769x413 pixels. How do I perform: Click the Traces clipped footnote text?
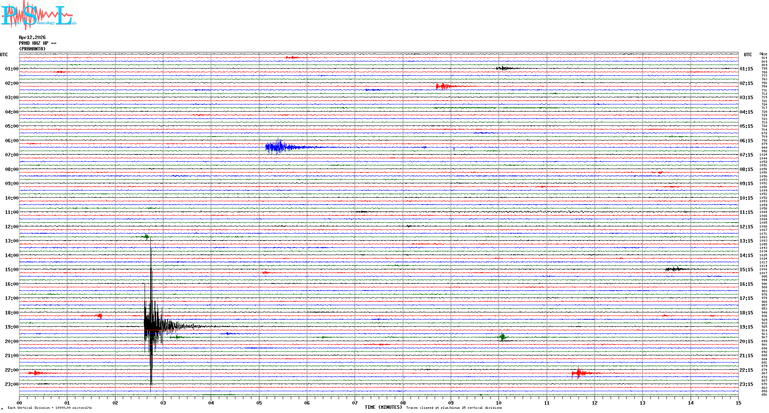coord(454,408)
